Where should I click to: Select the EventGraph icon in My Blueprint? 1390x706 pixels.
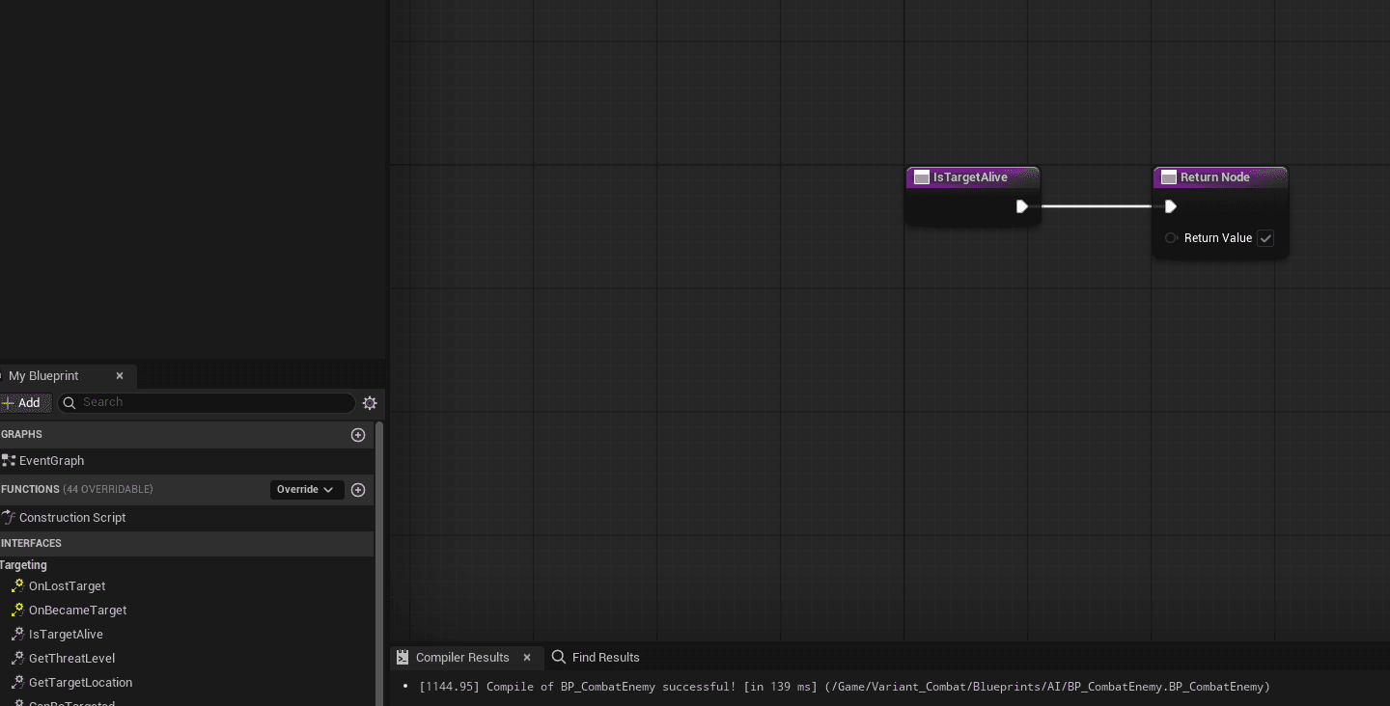pyautogui.click(x=10, y=460)
